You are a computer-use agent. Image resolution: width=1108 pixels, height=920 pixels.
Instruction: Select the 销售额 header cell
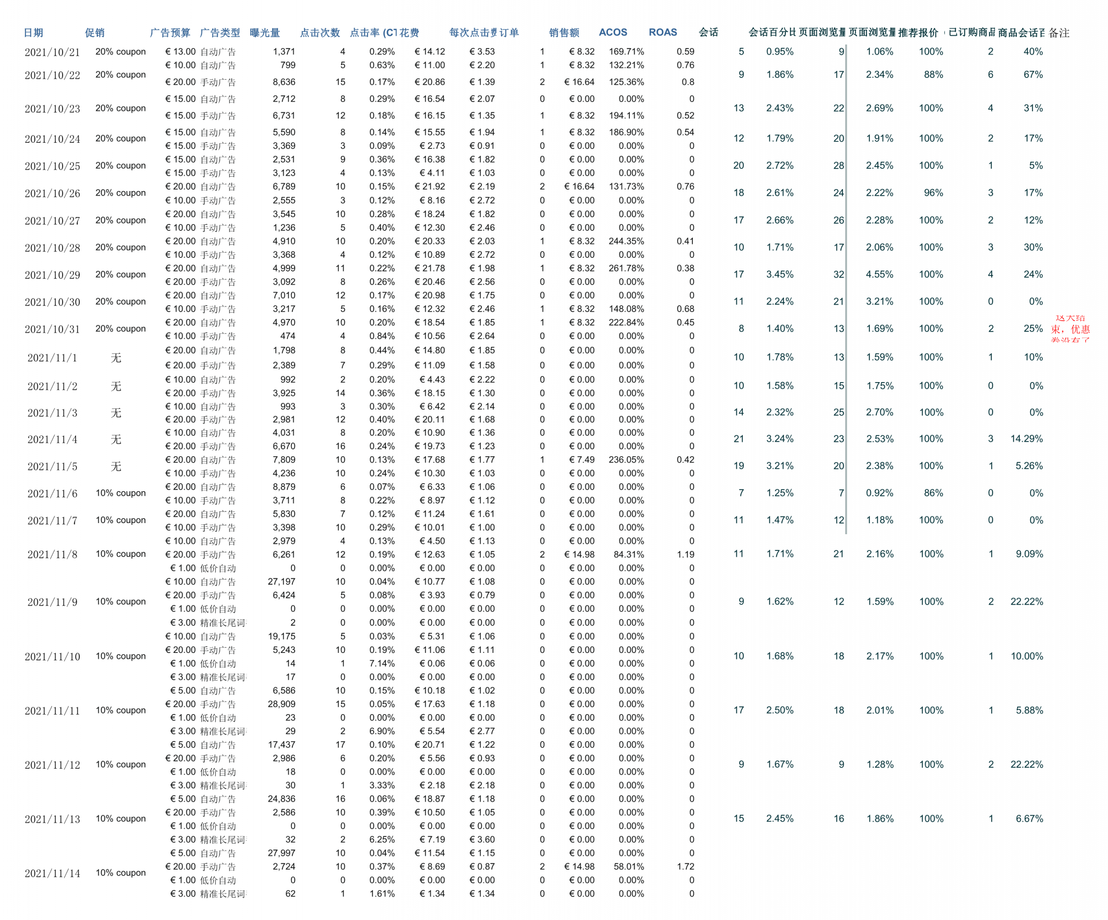pyautogui.click(x=564, y=33)
